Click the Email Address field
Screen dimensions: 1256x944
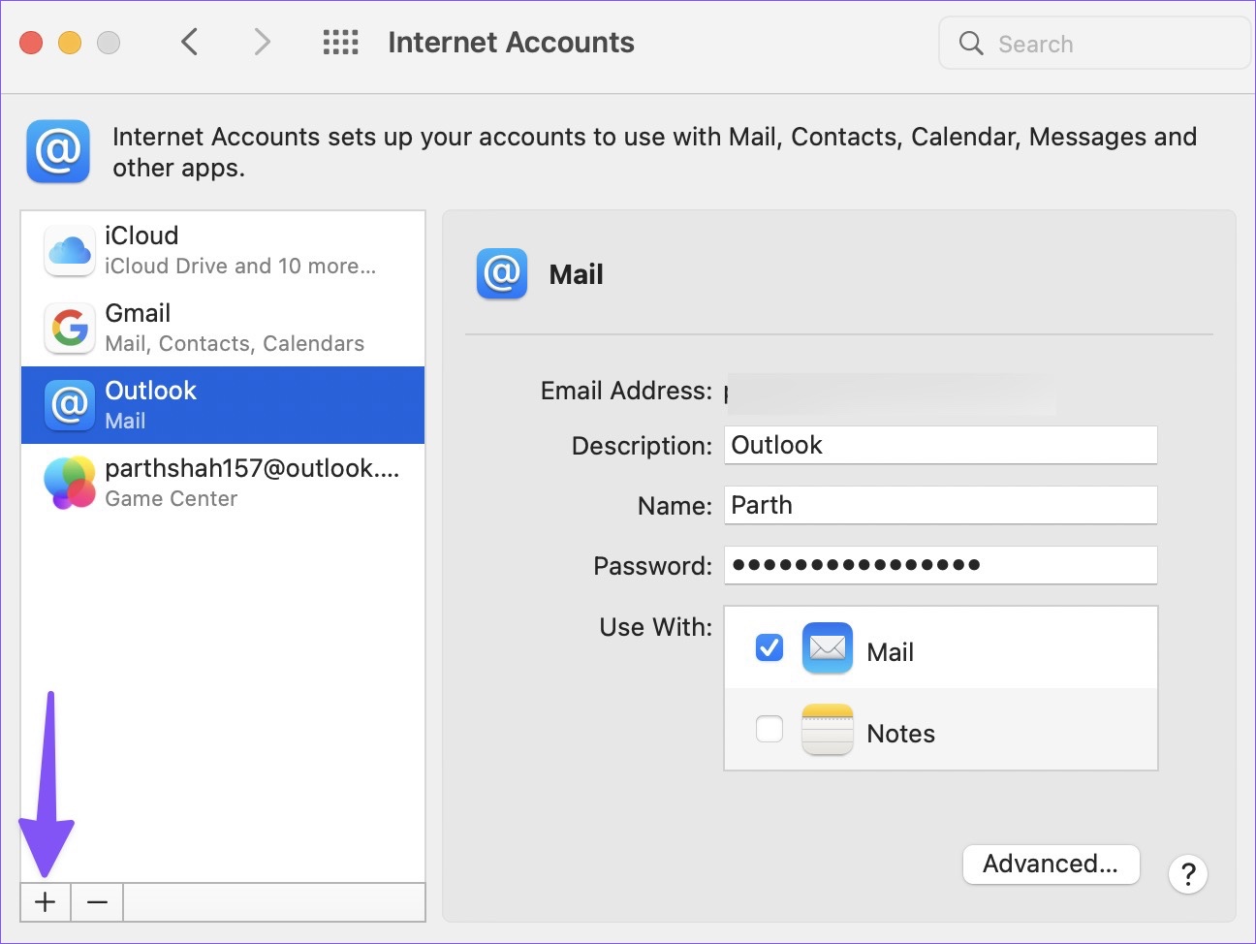(x=890, y=394)
